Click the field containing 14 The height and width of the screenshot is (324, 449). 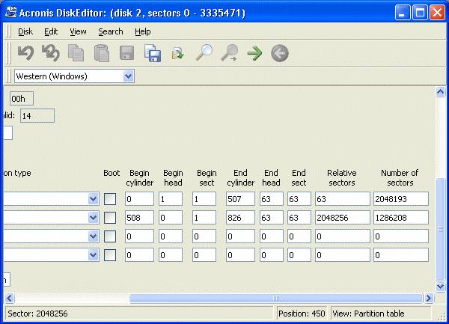37,116
